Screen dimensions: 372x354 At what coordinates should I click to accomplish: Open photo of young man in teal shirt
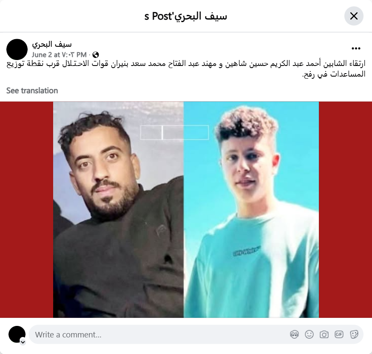[251, 210]
